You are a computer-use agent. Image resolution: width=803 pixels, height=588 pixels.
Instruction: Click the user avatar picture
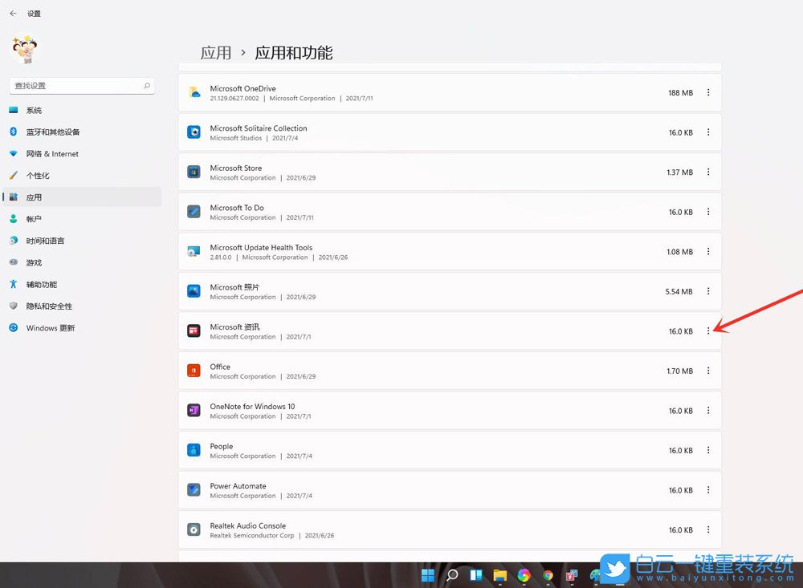tap(24, 48)
